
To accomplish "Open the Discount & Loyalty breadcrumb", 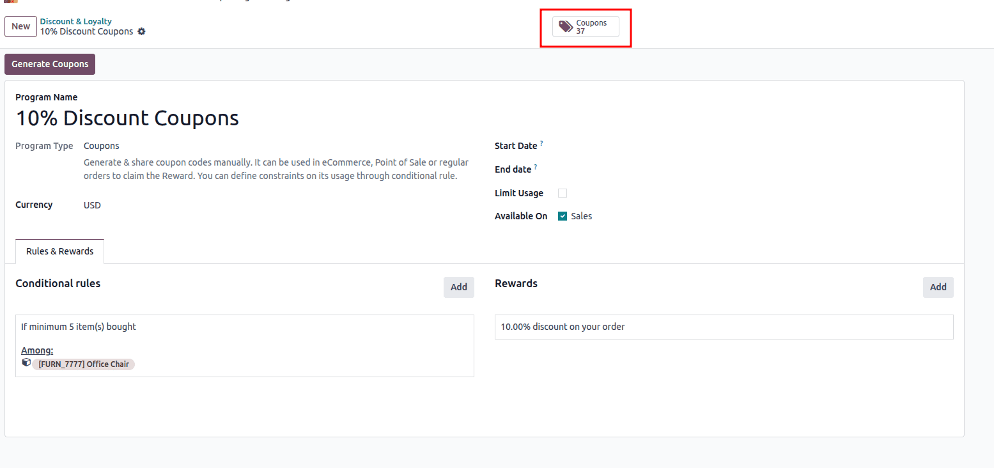I will click(75, 21).
